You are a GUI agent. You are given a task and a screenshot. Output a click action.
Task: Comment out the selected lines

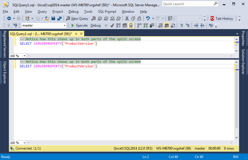click(x=181, y=25)
